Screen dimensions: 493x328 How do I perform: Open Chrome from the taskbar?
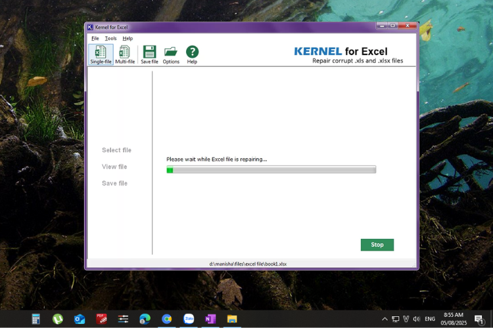(x=167, y=319)
